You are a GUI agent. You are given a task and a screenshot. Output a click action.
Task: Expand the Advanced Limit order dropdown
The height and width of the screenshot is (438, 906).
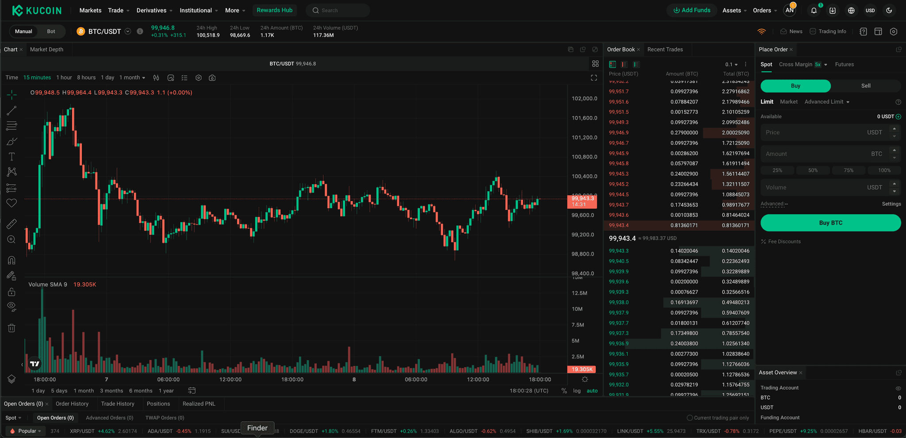826,102
